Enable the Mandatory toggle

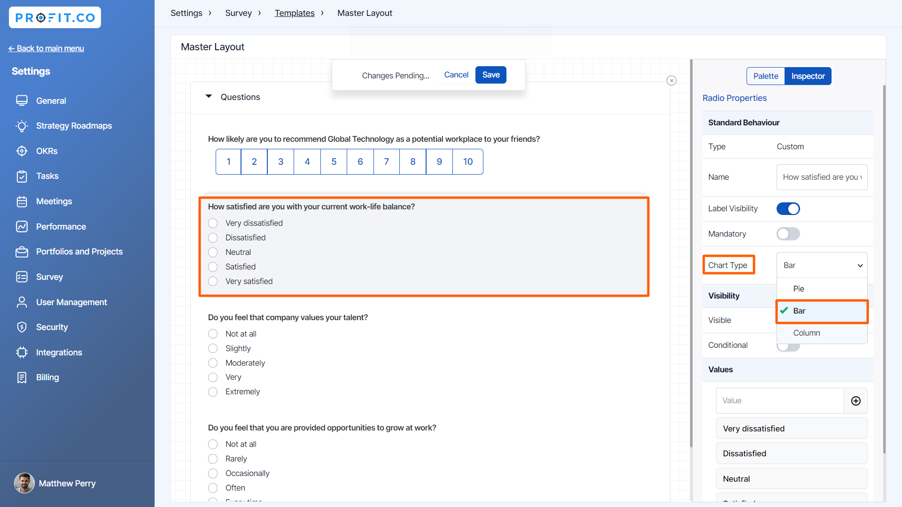pos(788,234)
